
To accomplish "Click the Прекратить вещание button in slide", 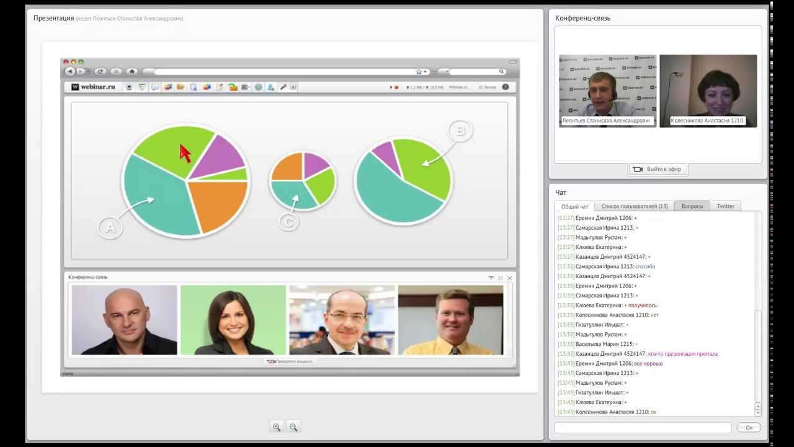I will 290,361.
